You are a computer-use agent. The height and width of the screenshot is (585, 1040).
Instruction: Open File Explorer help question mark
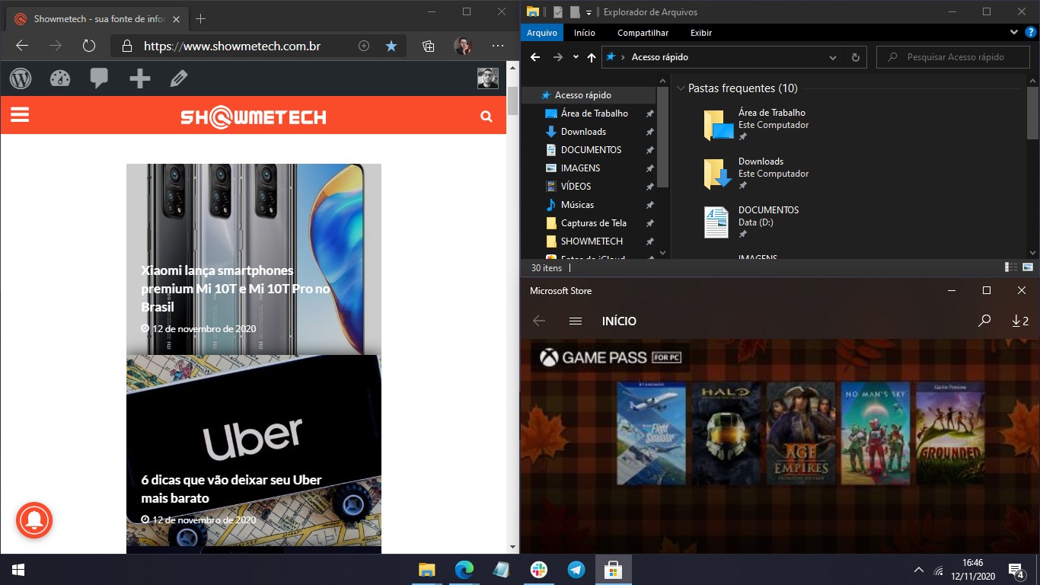pyautogui.click(x=1030, y=33)
